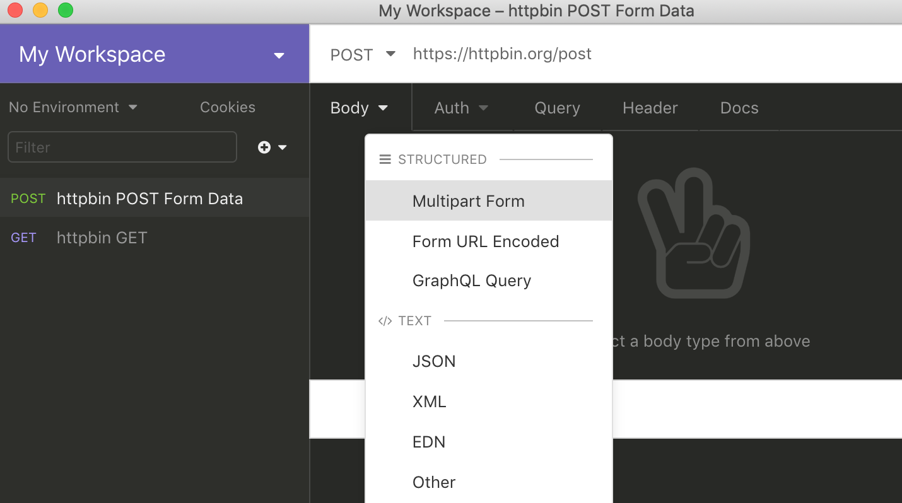
Task: Open the Cookies manager
Action: [x=228, y=107]
